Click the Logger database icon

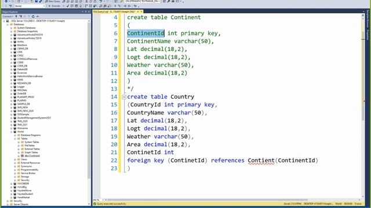point(15,87)
